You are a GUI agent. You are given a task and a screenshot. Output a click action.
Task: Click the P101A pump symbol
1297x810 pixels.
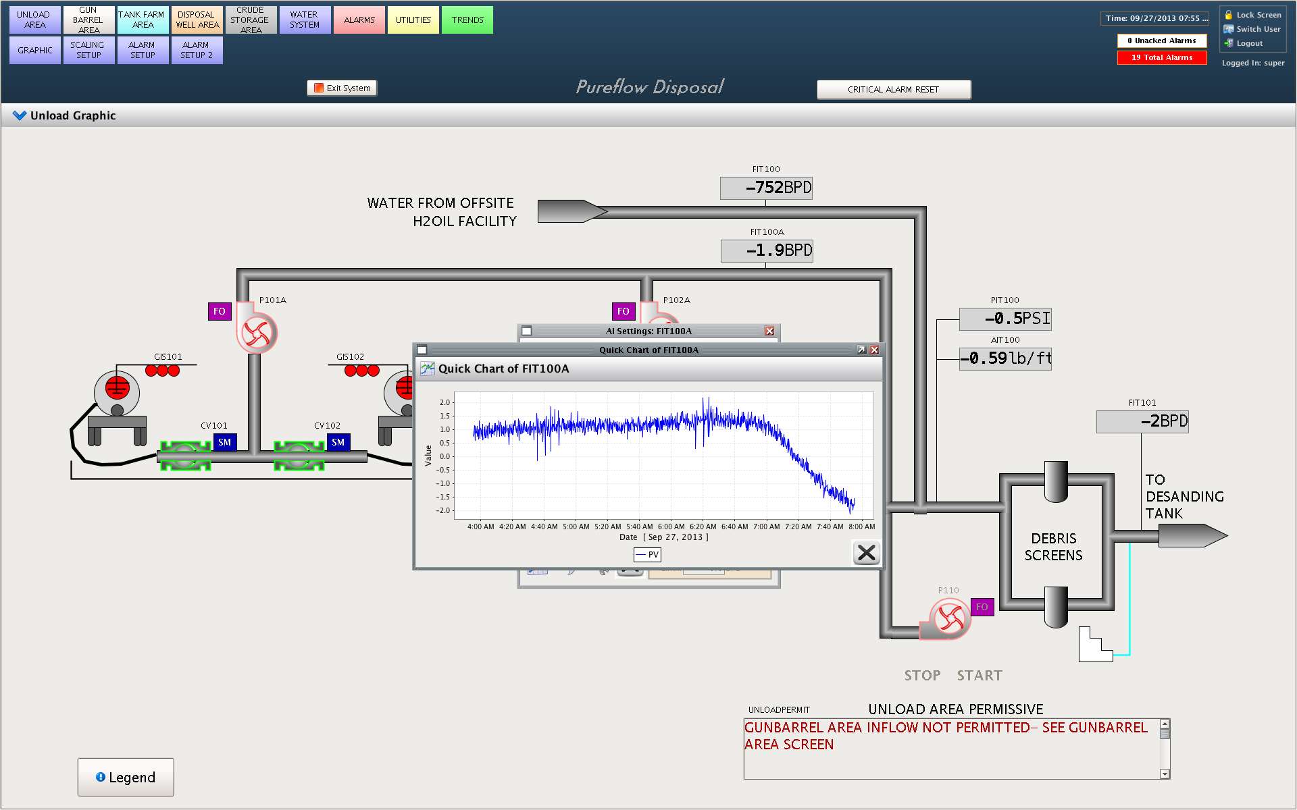[257, 329]
